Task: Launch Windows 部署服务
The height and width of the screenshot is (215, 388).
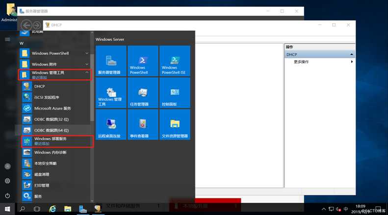Action: click(57, 142)
